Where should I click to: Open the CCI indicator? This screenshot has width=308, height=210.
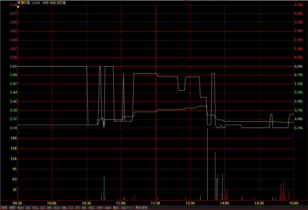tap(71, 208)
